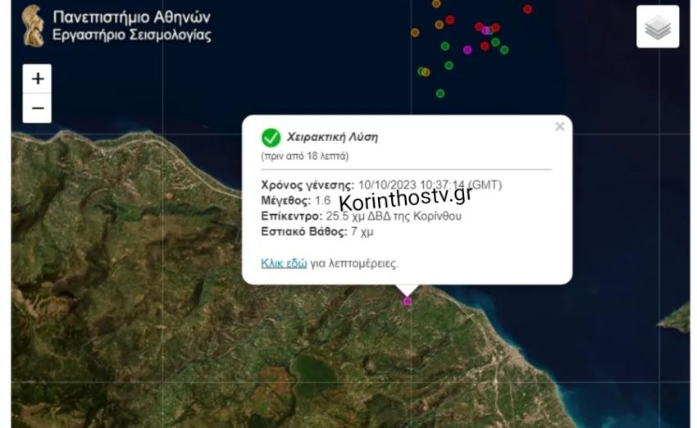
Task: Click the yellow earthquake dot overlapping a green one
Action: (426, 72)
